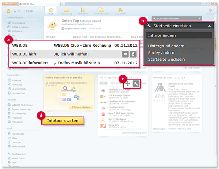This screenshot has width=219, height=169.
Task: Open the Monat horoscope link
Action: tap(181, 128)
